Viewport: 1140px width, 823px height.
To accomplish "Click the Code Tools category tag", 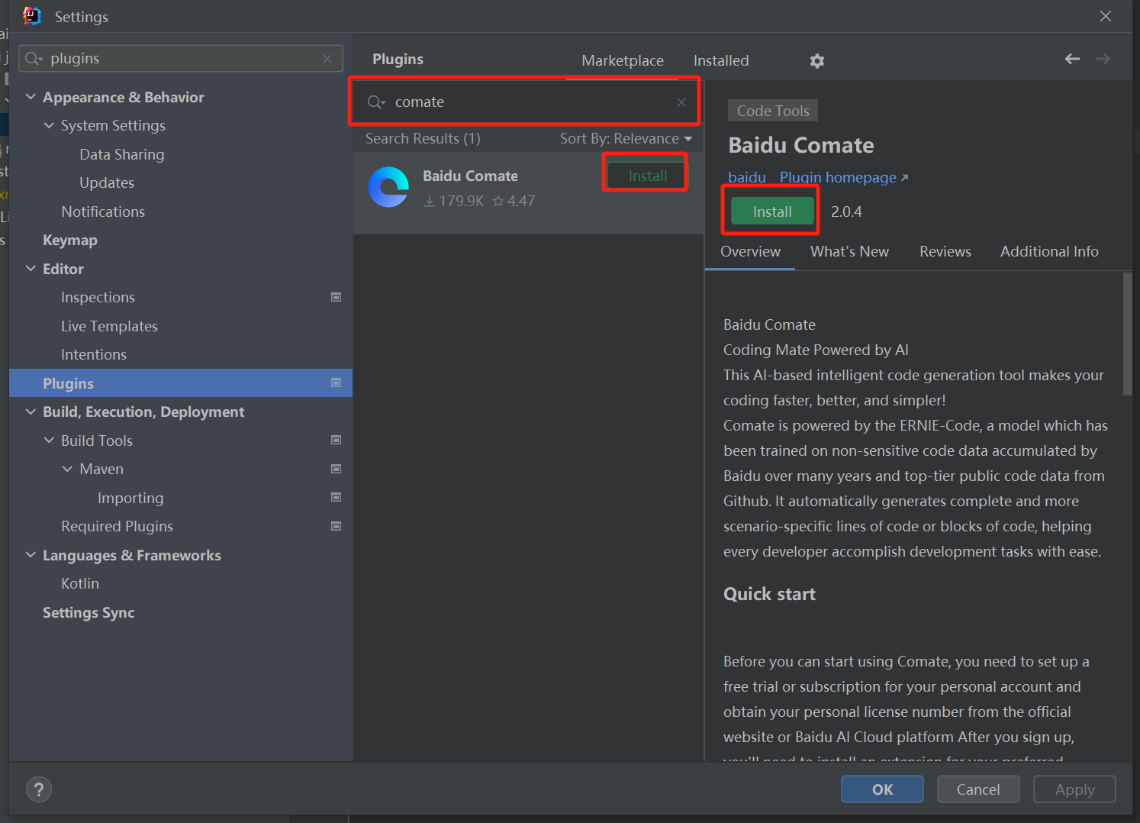I will (x=773, y=111).
